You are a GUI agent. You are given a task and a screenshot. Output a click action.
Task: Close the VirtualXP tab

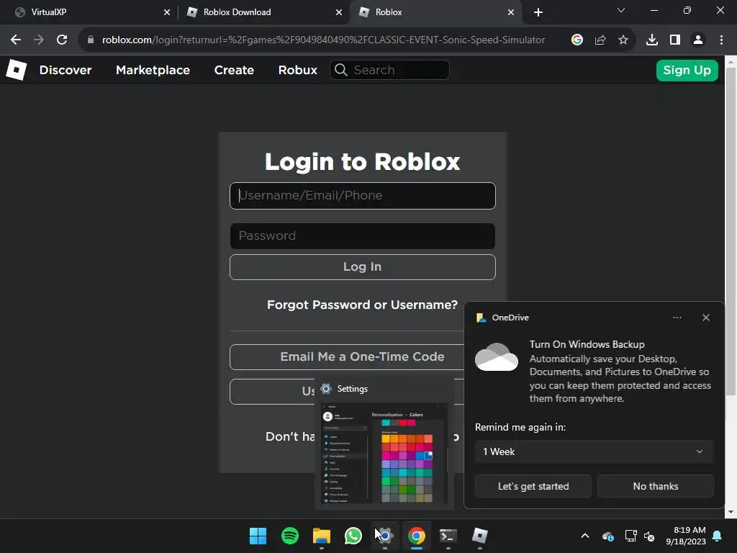[x=167, y=13]
